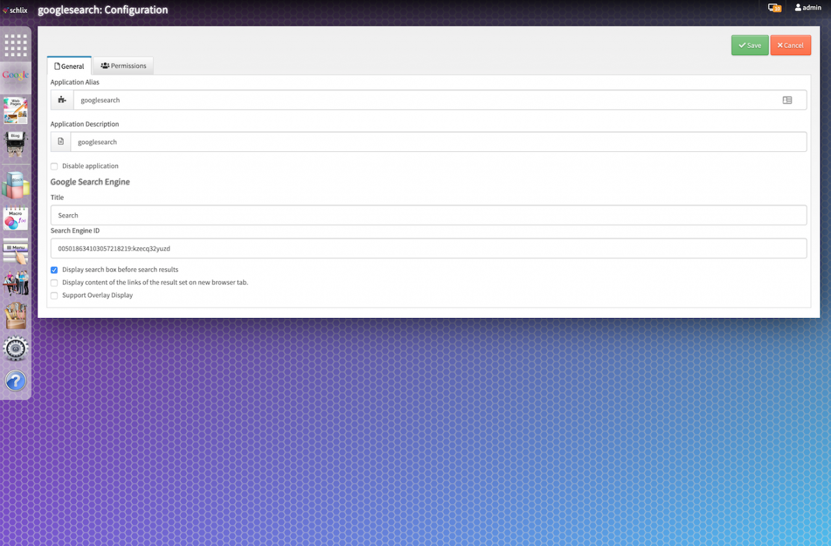
Task: Toggle the Disable application checkbox
Action: [55, 166]
